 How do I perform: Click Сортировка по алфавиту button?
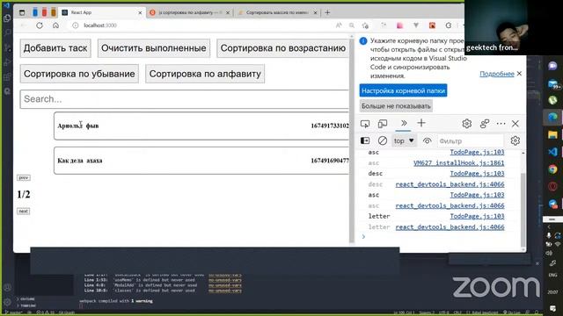pyautogui.click(x=205, y=74)
